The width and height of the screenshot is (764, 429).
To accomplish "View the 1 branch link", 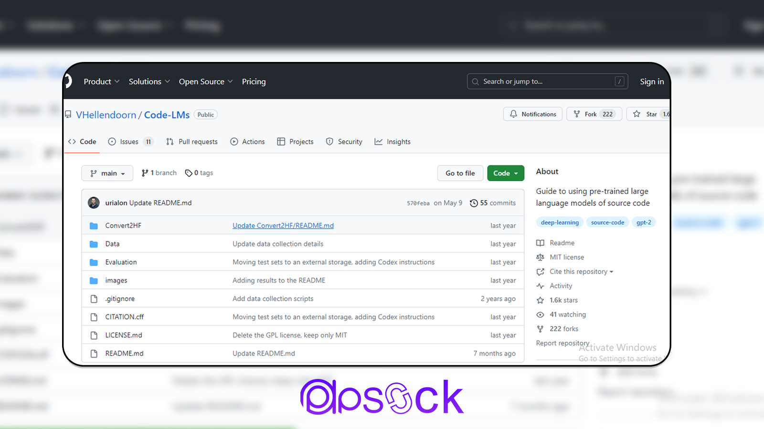I will click(159, 173).
